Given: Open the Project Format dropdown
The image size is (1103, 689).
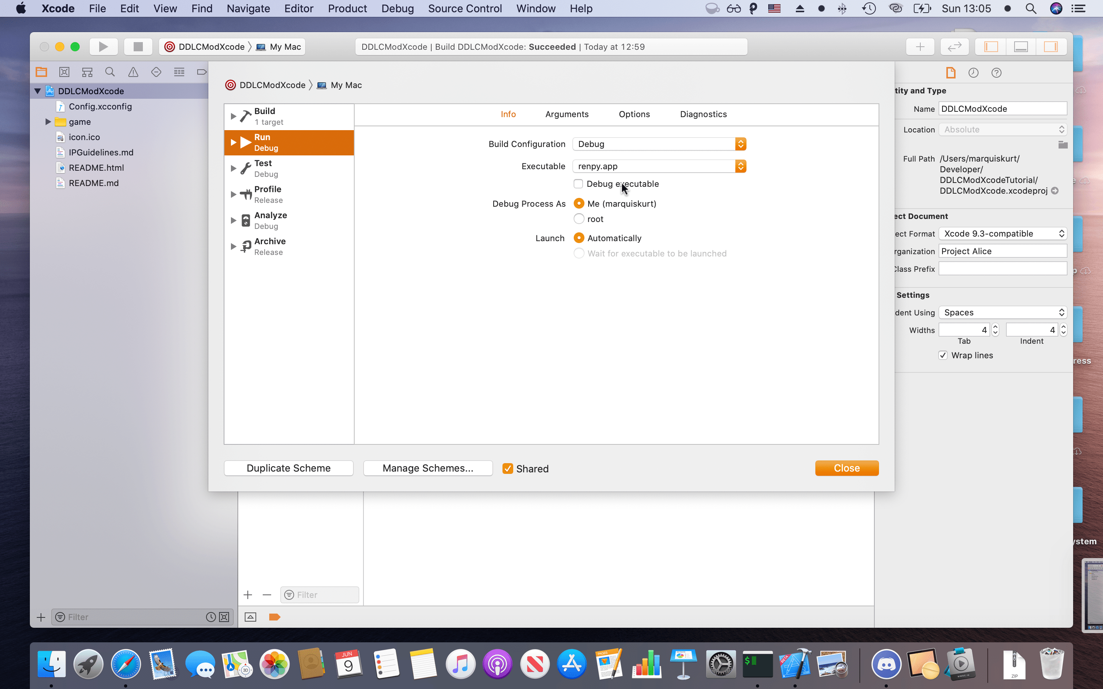Looking at the screenshot, I should 1003,234.
